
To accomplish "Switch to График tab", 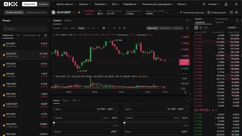I will click(57, 20).
